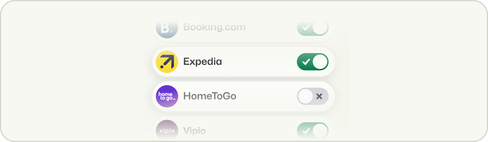Switch off the Vipio toggle
The height and width of the screenshot is (142, 488).
pos(313,131)
